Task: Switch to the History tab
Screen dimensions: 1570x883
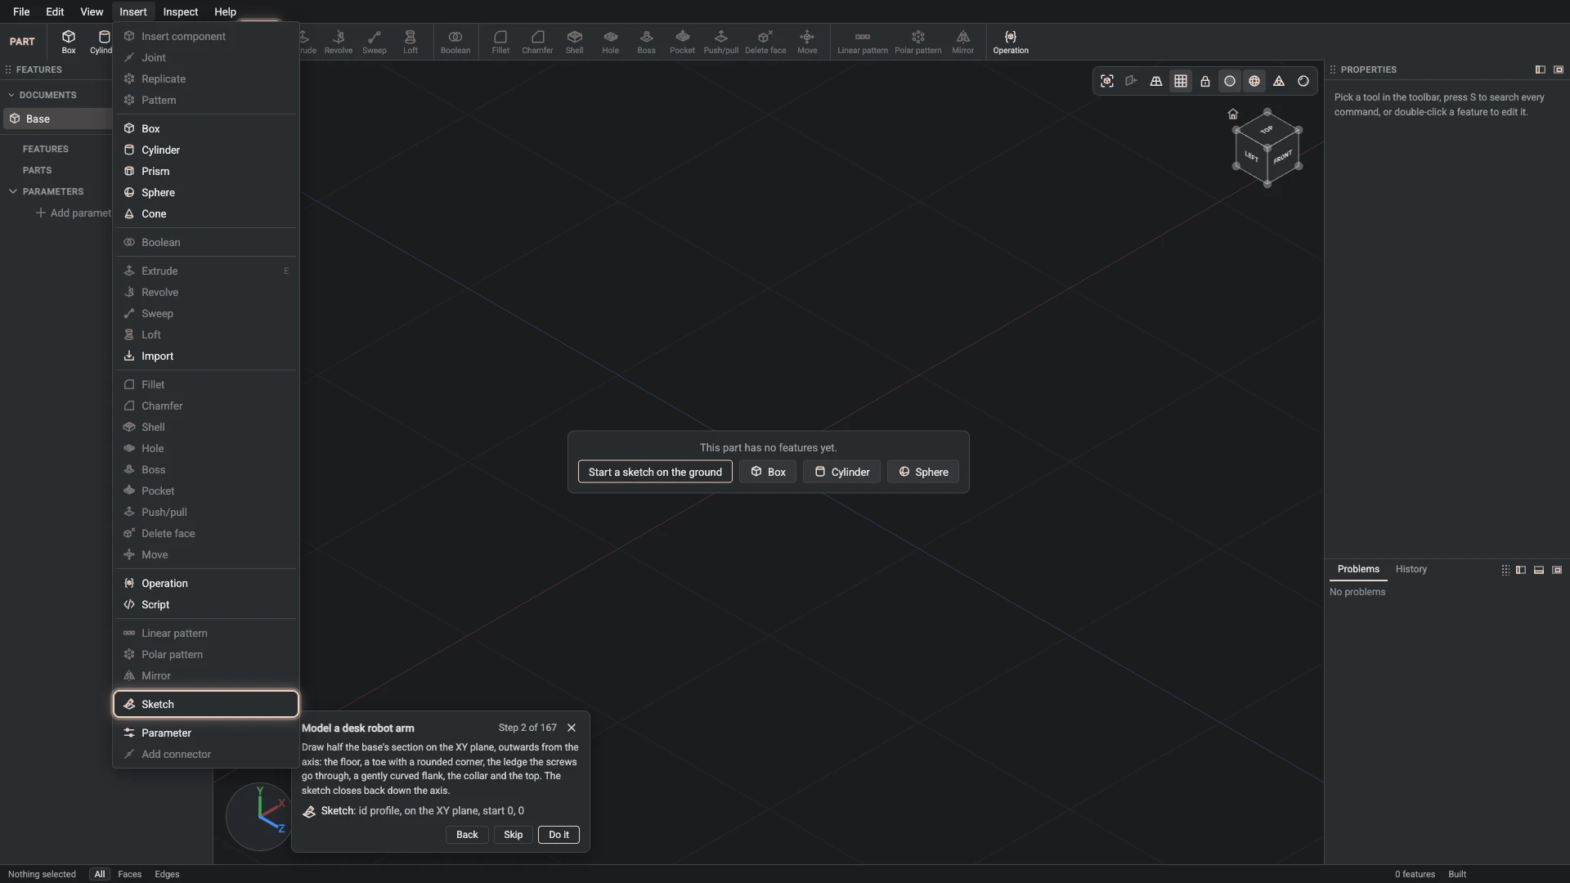Action: click(1411, 569)
